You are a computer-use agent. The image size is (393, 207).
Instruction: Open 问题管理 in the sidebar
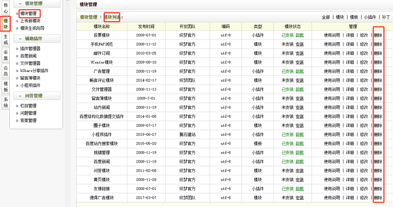tap(28, 113)
